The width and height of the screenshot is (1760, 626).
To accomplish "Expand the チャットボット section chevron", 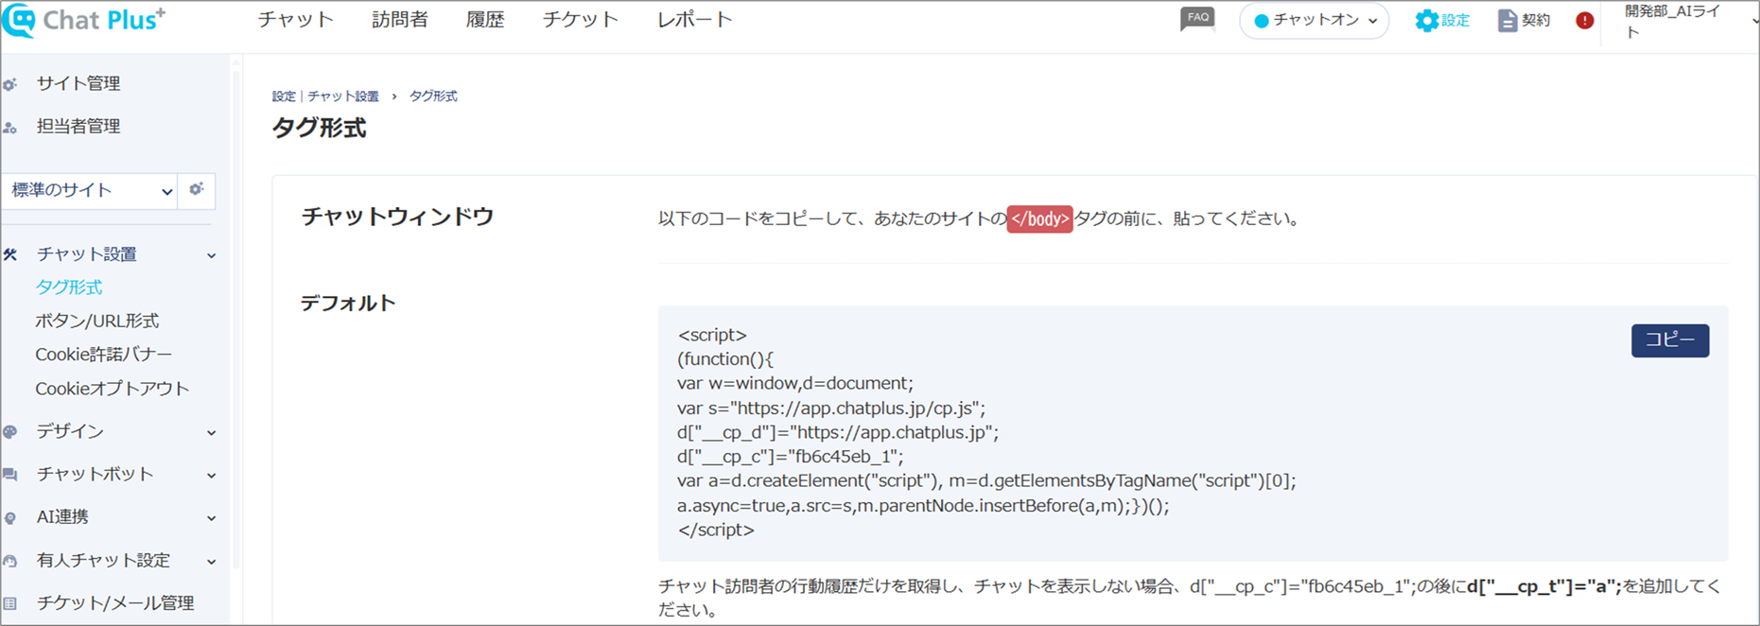I will 212,476.
